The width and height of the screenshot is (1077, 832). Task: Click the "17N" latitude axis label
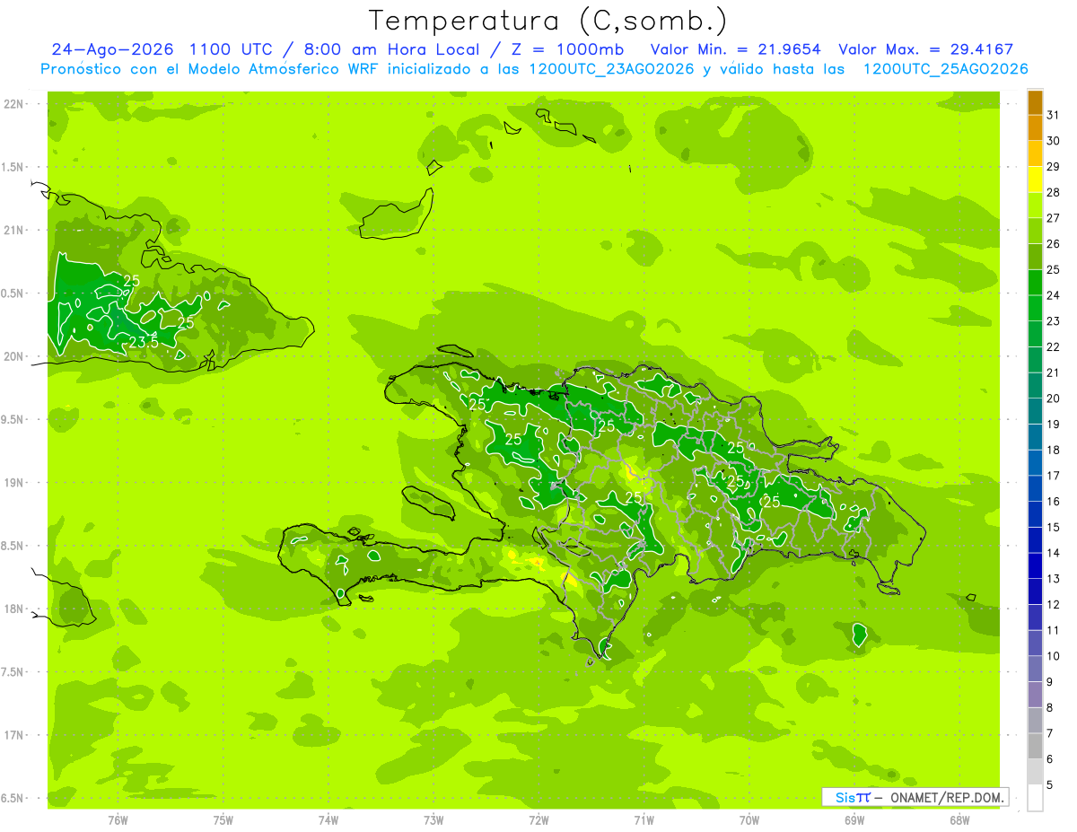click(15, 735)
